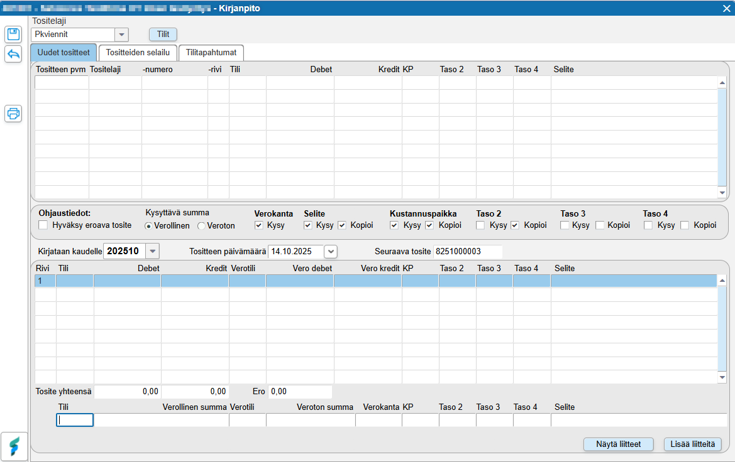Switch to Tositteiden selailu tab
The height and width of the screenshot is (462, 735).
click(x=138, y=53)
